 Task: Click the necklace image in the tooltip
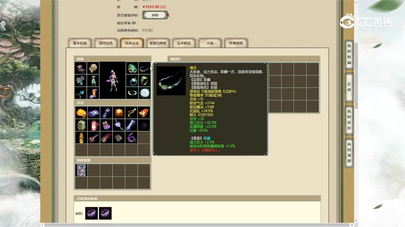tap(171, 81)
